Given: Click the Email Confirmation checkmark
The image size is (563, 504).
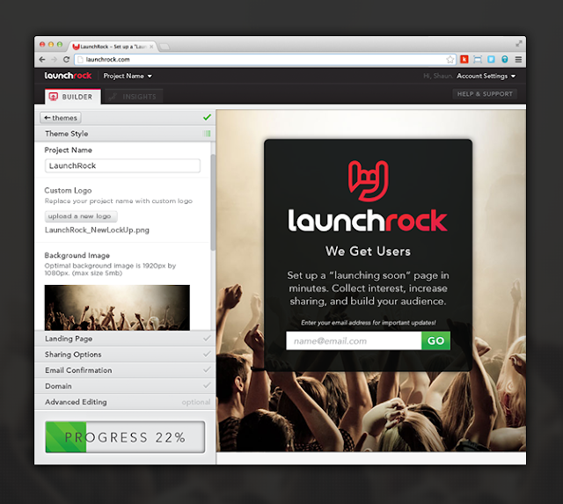Looking at the screenshot, I should pos(207,369).
